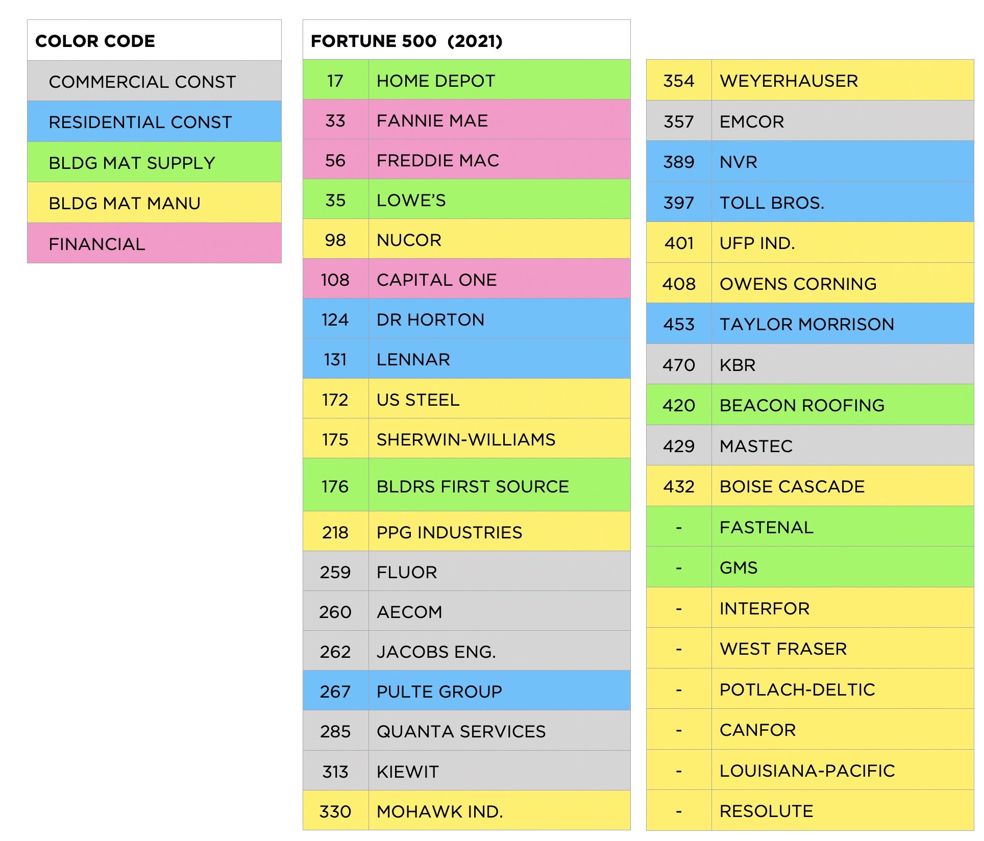Click the FINANCIAL legend row

click(154, 243)
